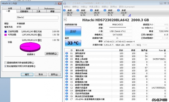169x102 pixels.
Task: Open the 說明(H) help menu
Action: 114,7
